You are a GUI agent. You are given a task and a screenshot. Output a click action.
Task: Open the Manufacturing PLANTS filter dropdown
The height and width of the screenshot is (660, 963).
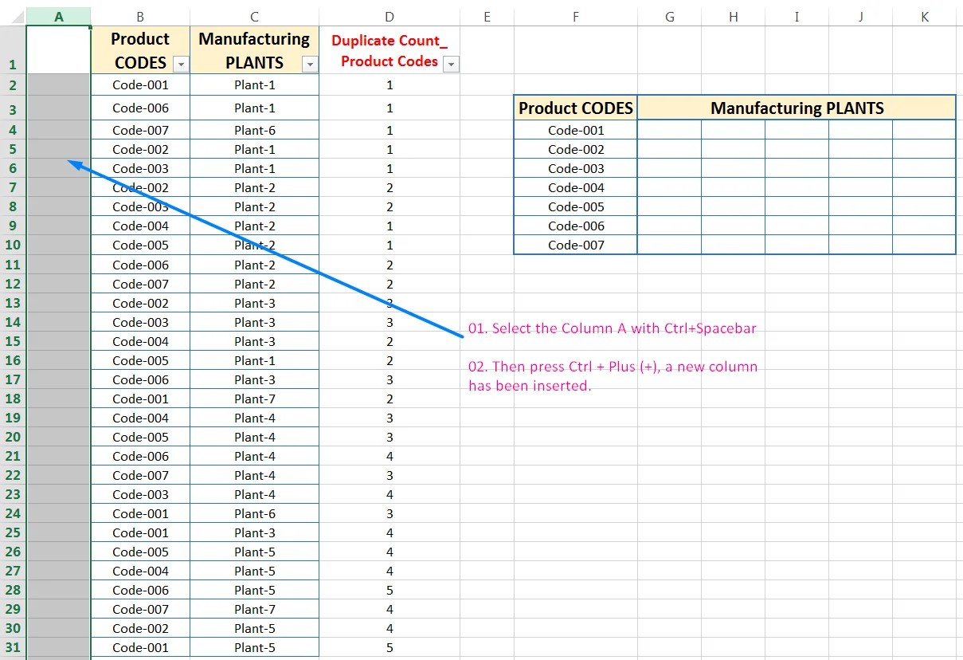tap(310, 64)
